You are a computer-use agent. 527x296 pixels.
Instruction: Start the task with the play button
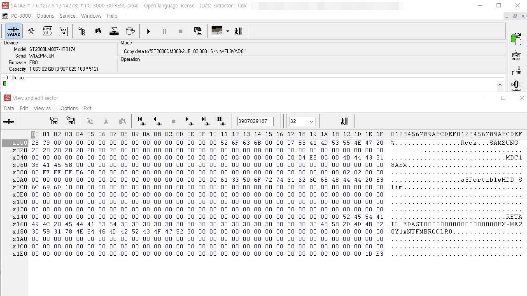click(x=148, y=31)
